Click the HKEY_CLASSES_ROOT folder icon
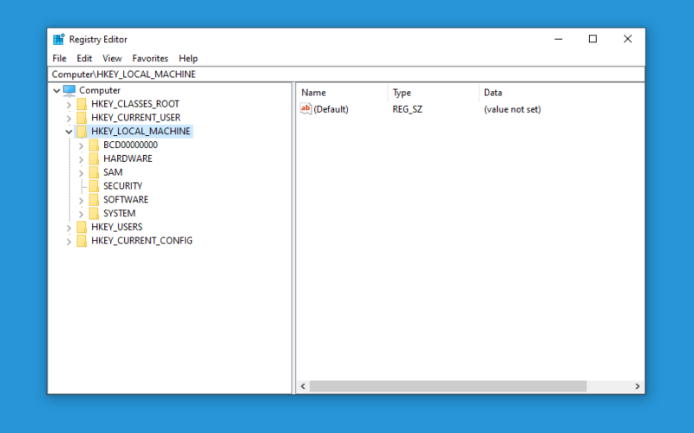This screenshot has width=694, height=433. click(82, 104)
